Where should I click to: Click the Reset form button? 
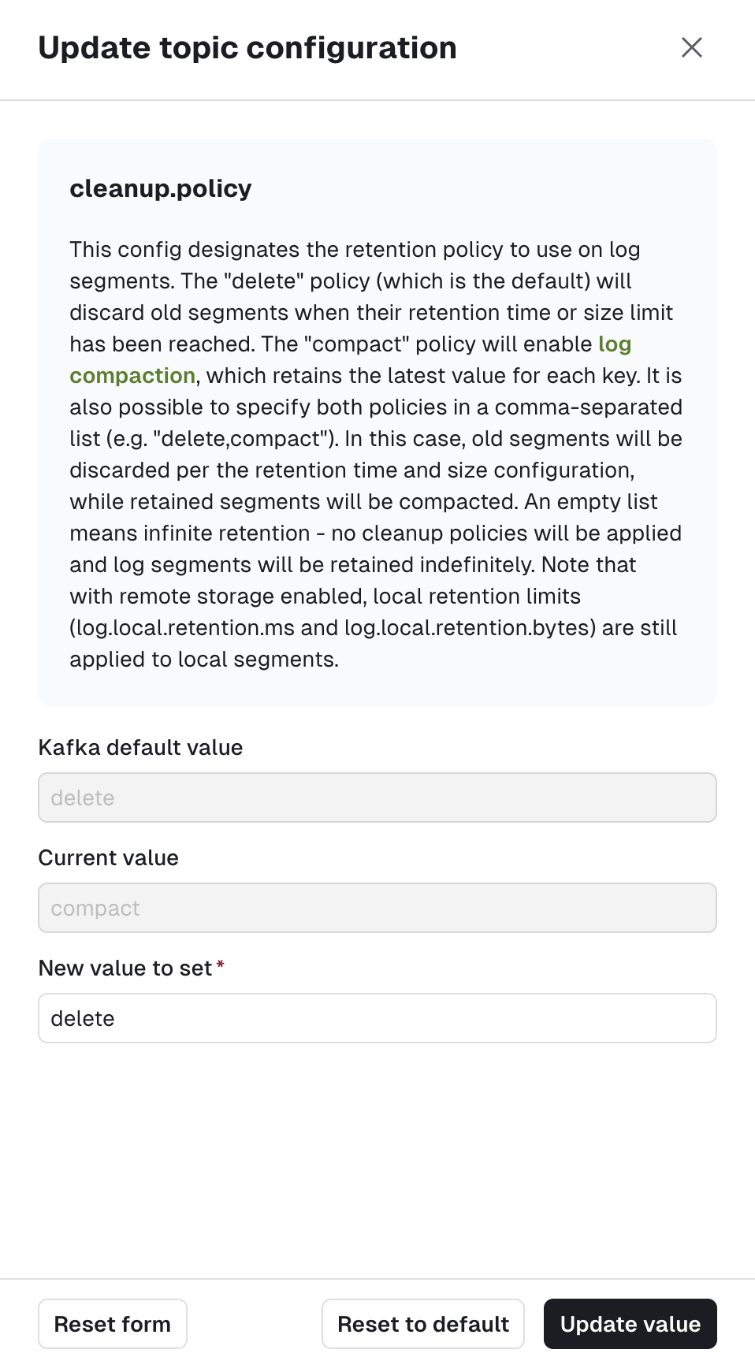pyautogui.click(x=113, y=1324)
